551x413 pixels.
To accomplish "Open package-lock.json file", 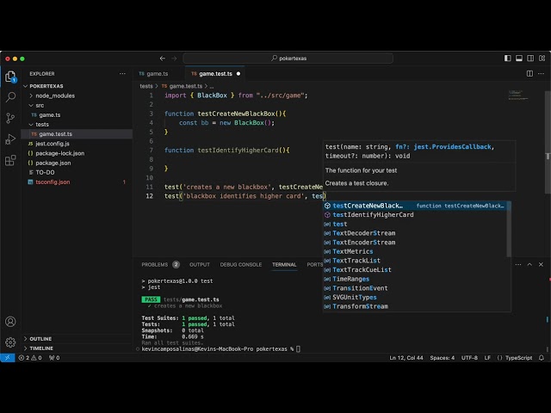I will [59, 153].
